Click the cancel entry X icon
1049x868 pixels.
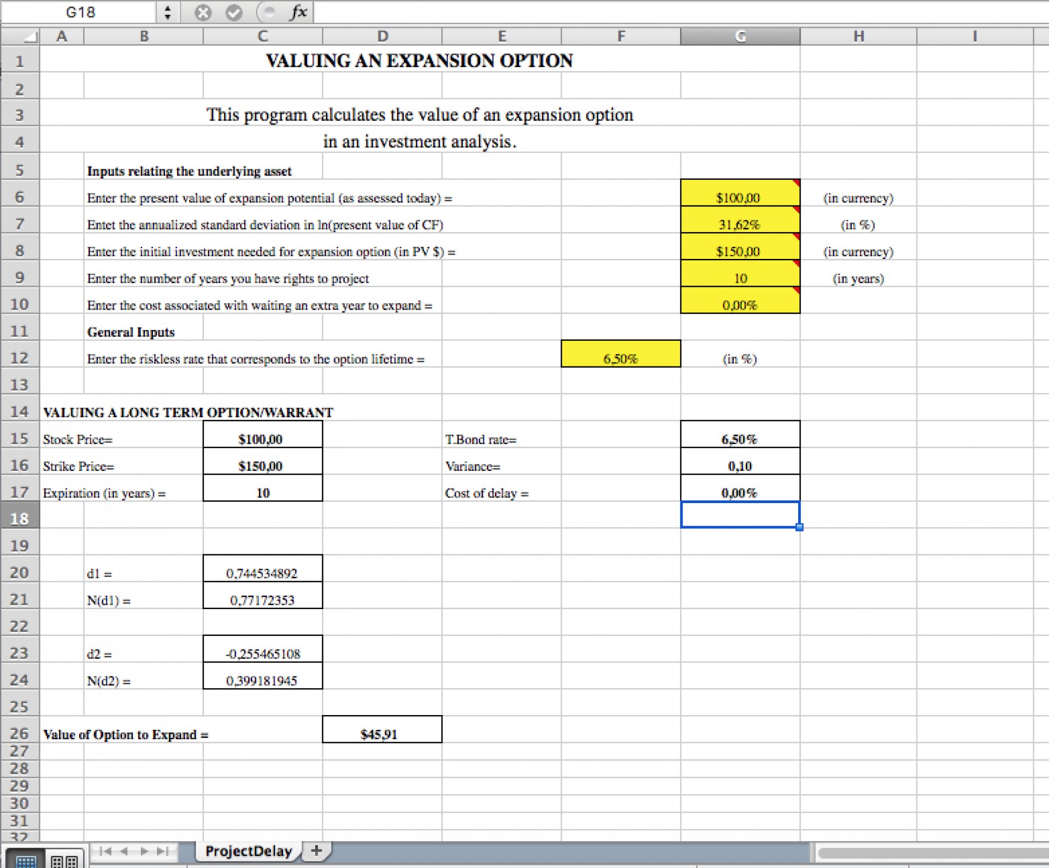tap(203, 13)
